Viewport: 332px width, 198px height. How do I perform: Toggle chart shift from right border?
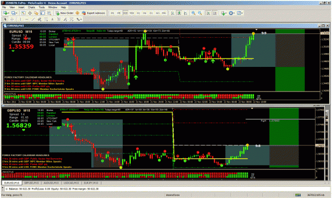[215, 13]
